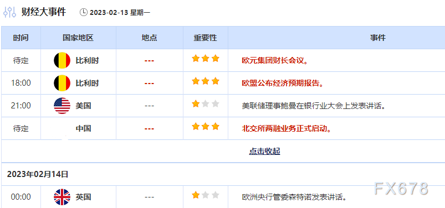445x208 pixels.
Task: Click 待定 time in the 中国 row
Action: (21, 129)
